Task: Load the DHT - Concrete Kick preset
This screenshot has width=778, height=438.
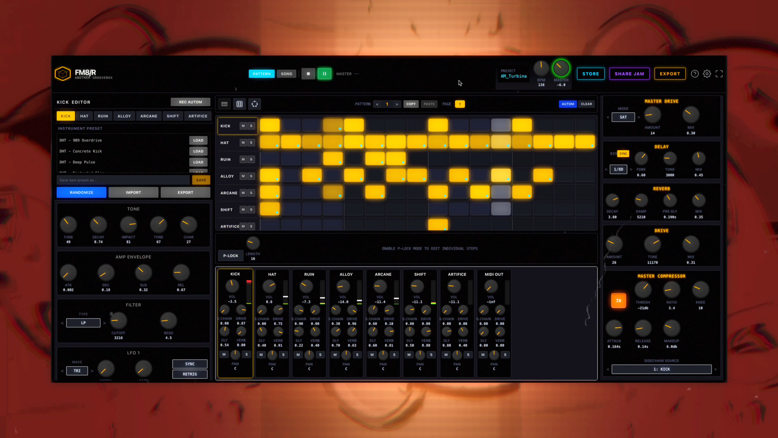Action: 198,151
